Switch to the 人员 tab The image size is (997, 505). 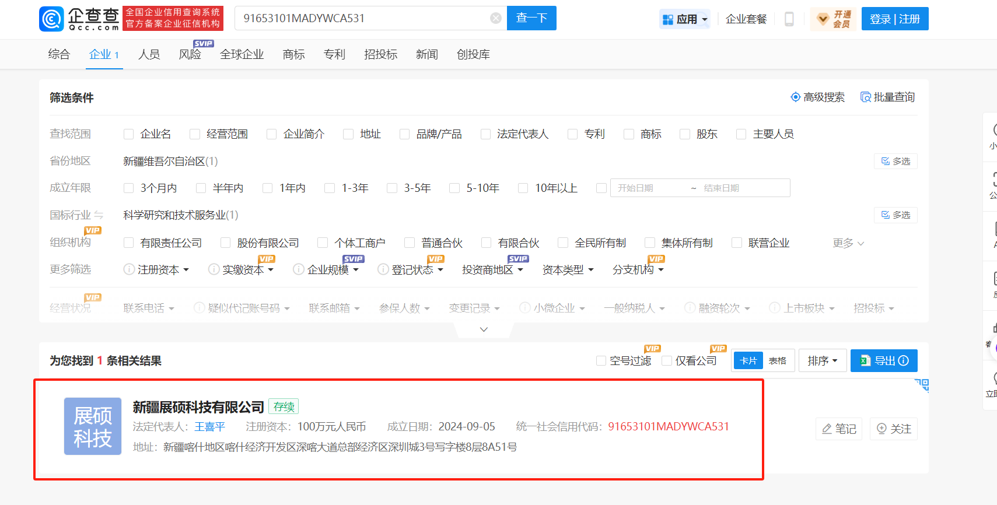tap(149, 54)
